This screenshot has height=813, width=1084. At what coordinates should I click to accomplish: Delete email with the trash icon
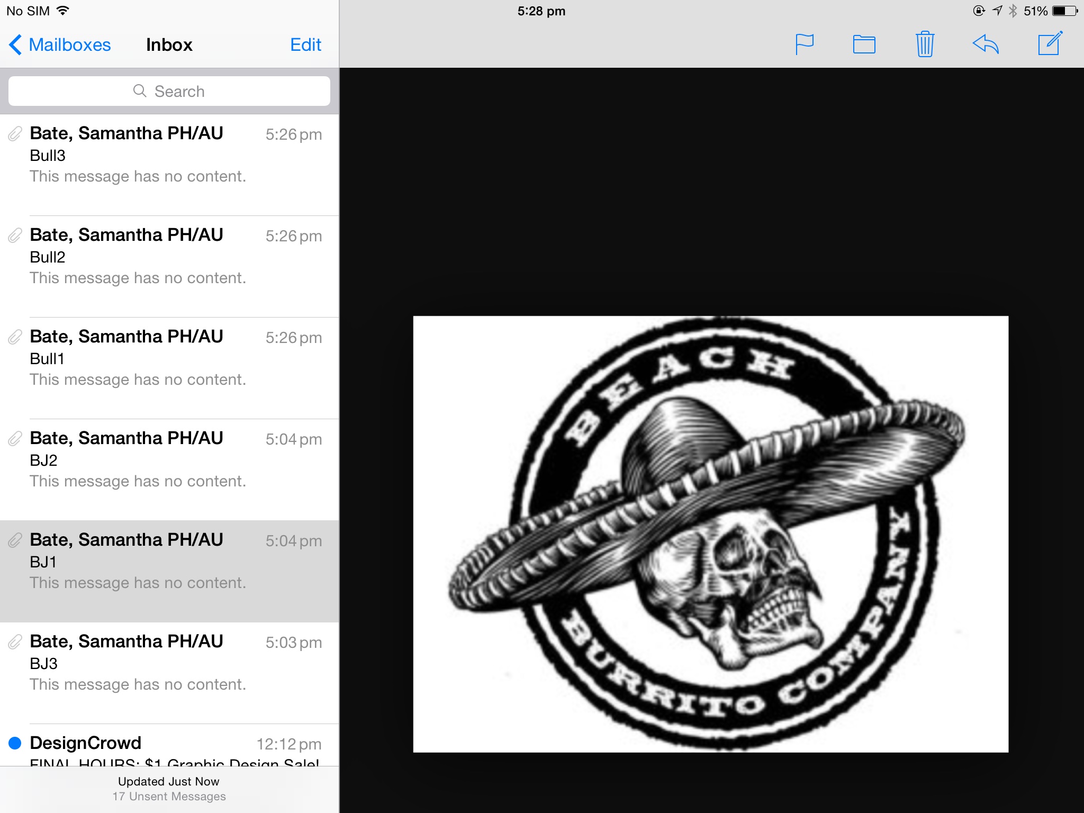(925, 44)
